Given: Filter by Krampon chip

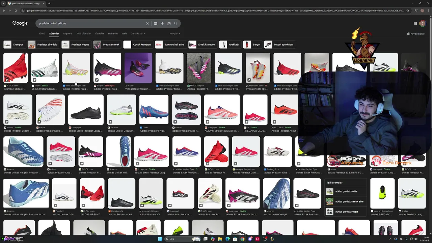Looking at the screenshot, I should point(14,45).
